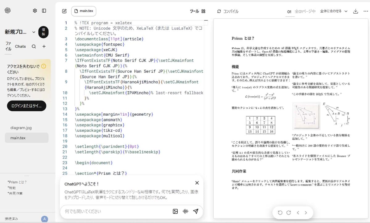Image resolution: width=370 pixels, height=223 pixels.
Task: Click the コンパイル compile button
Action: (228, 11)
